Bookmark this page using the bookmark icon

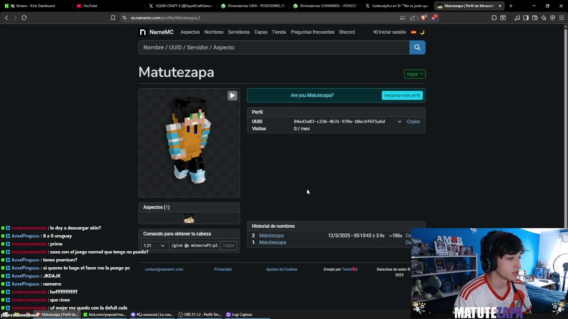pyautogui.click(x=113, y=18)
